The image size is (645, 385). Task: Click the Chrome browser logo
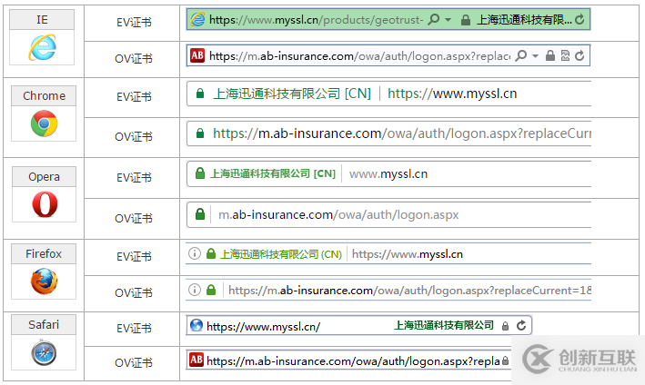(x=44, y=123)
